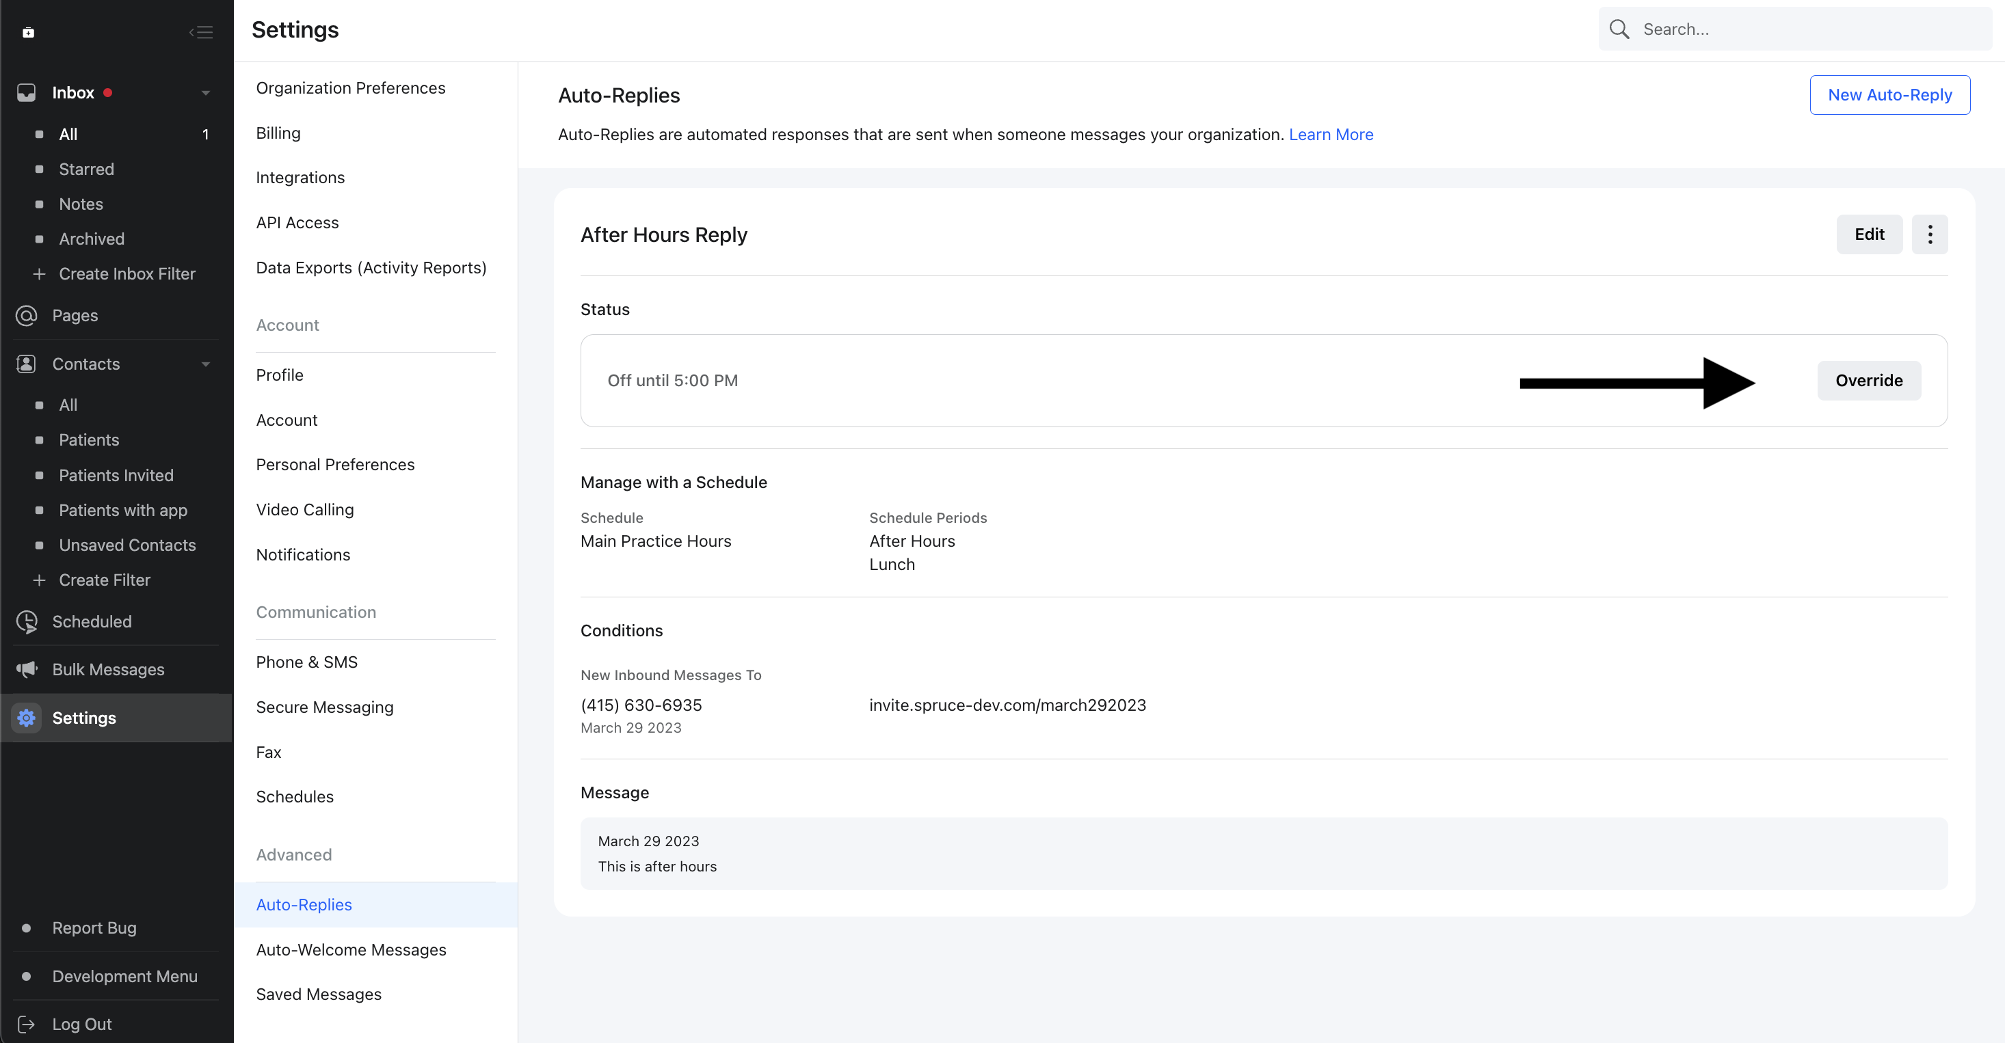The width and height of the screenshot is (2005, 1043).
Task: Click the plus next to Create Inbox Filter
Action: 39,274
